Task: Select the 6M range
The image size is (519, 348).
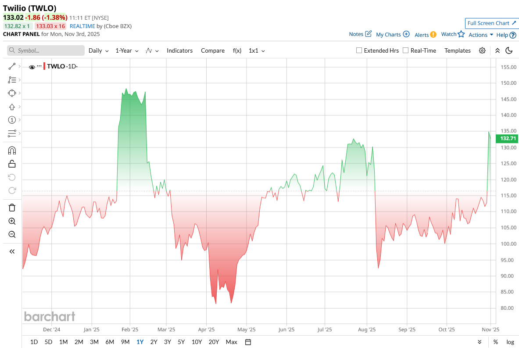Action: [110, 342]
